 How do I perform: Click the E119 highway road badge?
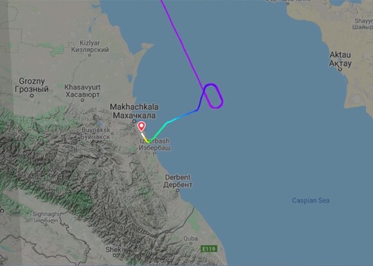tap(209, 249)
